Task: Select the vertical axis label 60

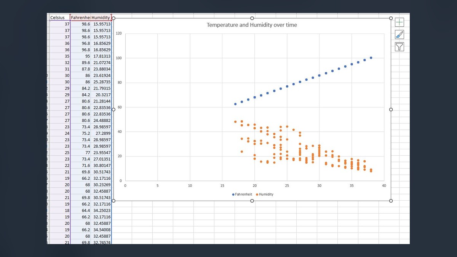Action: coord(119,107)
